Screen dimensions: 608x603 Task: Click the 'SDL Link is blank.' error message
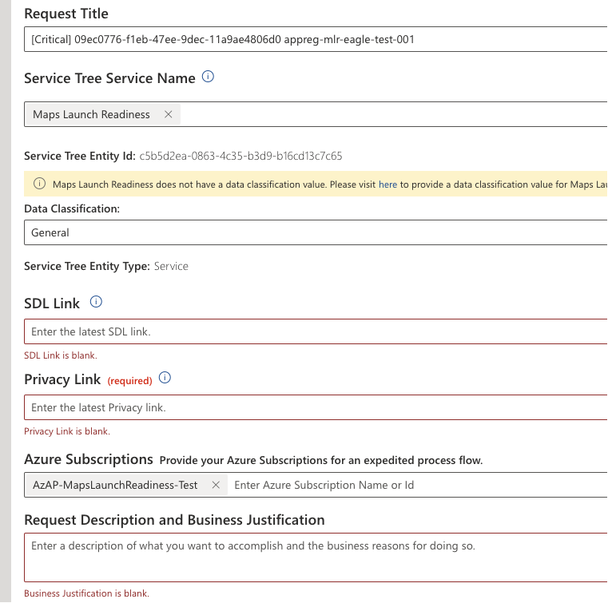coord(61,355)
